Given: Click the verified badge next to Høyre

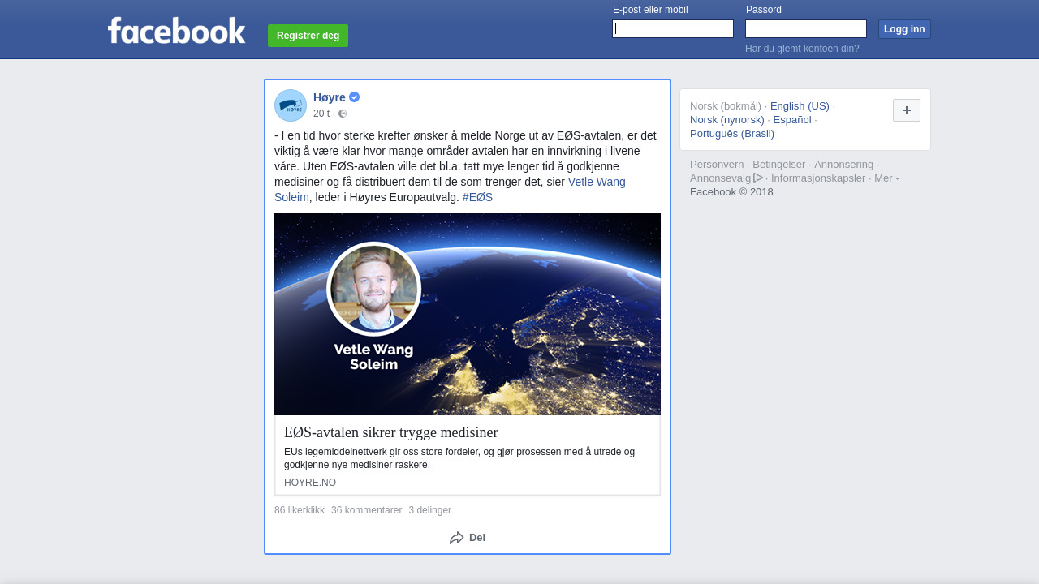Looking at the screenshot, I should (x=355, y=97).
